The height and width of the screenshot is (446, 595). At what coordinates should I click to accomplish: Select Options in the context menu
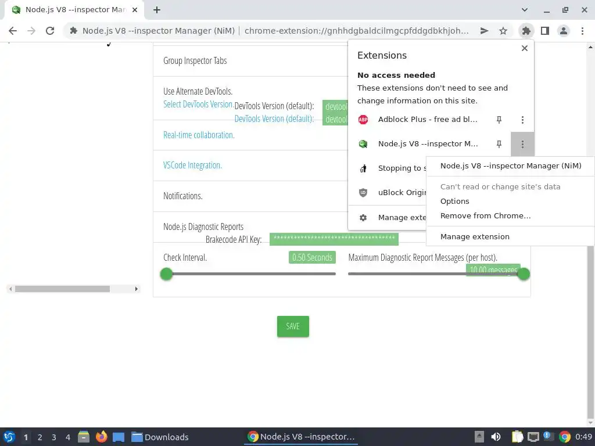coord(454,202)
